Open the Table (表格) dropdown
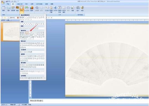This screenshot has width=149, height=106. coord(4,9)
